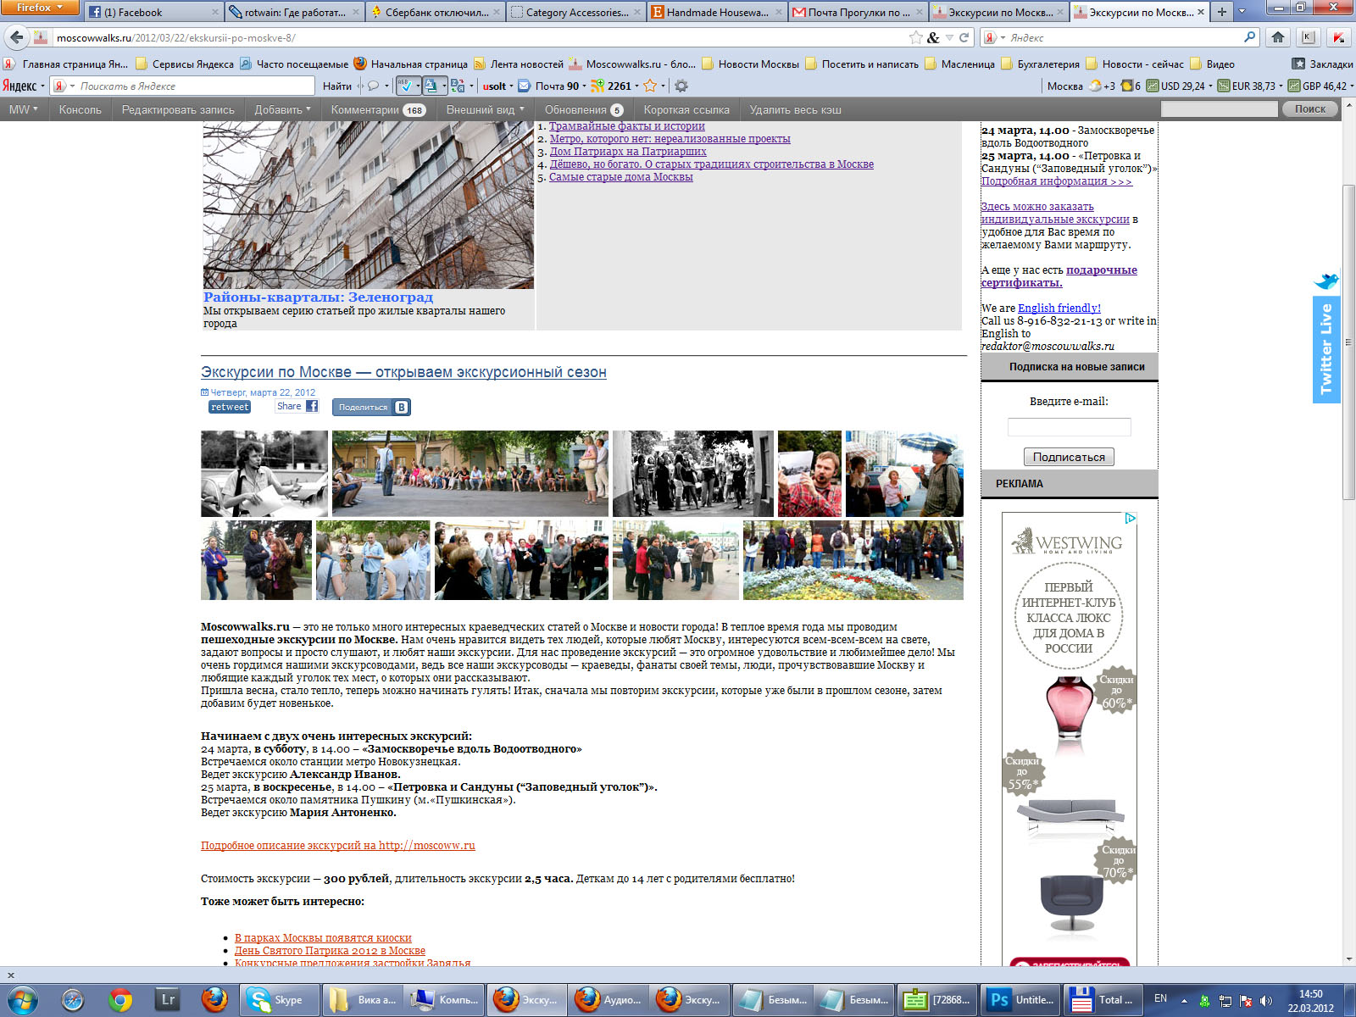Open the Lightroom icon in the taskbar
Image resolution: width=1356 pixels, height=1017 pixels.
point(168,1000)
